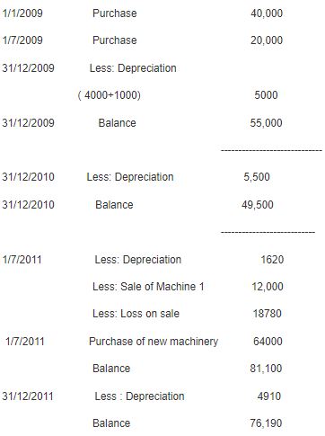
Task: Click Less: Loss on sale label
Action: pos(136,314)
